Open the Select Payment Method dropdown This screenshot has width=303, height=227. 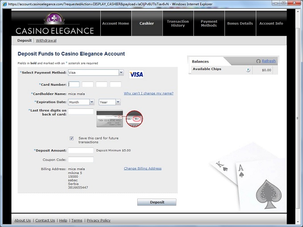(121, 72)
